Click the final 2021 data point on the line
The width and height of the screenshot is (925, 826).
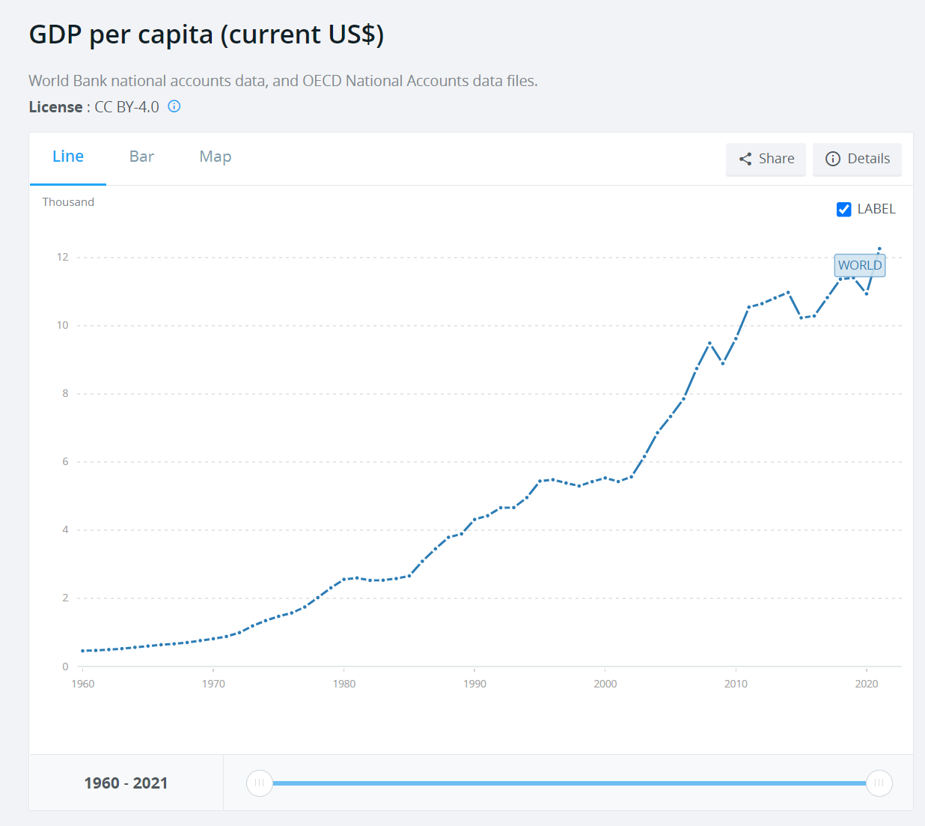(879, 247)
